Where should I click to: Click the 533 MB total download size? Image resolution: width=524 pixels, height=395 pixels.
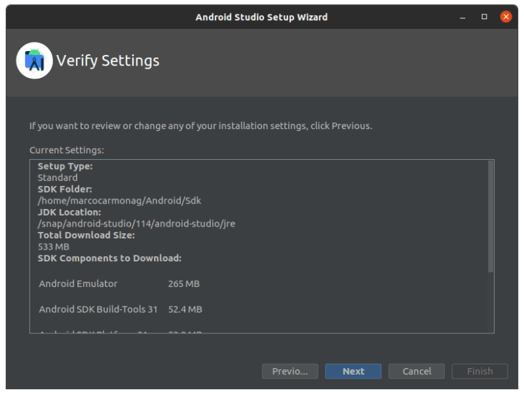[x=53, y=247]
